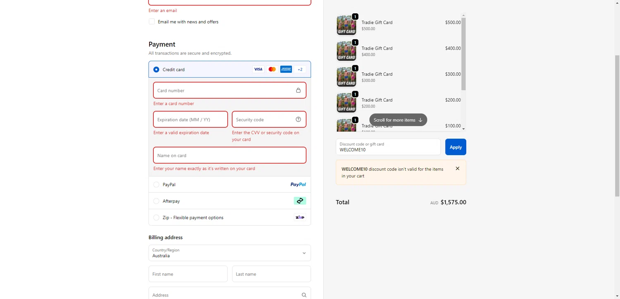
Task: Open the security code help icon
Action: pyautogui.click(x=298, y=120)
